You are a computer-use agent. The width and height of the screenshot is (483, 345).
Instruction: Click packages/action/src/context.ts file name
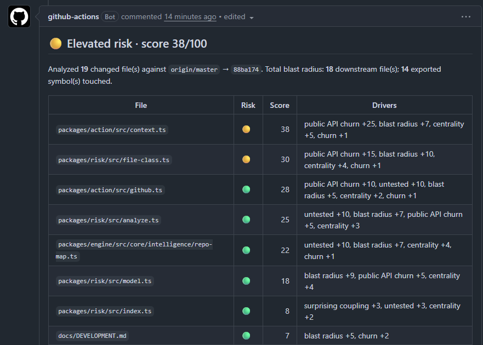(x=112, y=130)
